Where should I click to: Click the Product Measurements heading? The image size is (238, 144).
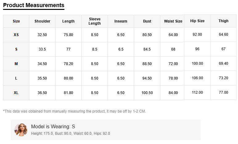34,5
